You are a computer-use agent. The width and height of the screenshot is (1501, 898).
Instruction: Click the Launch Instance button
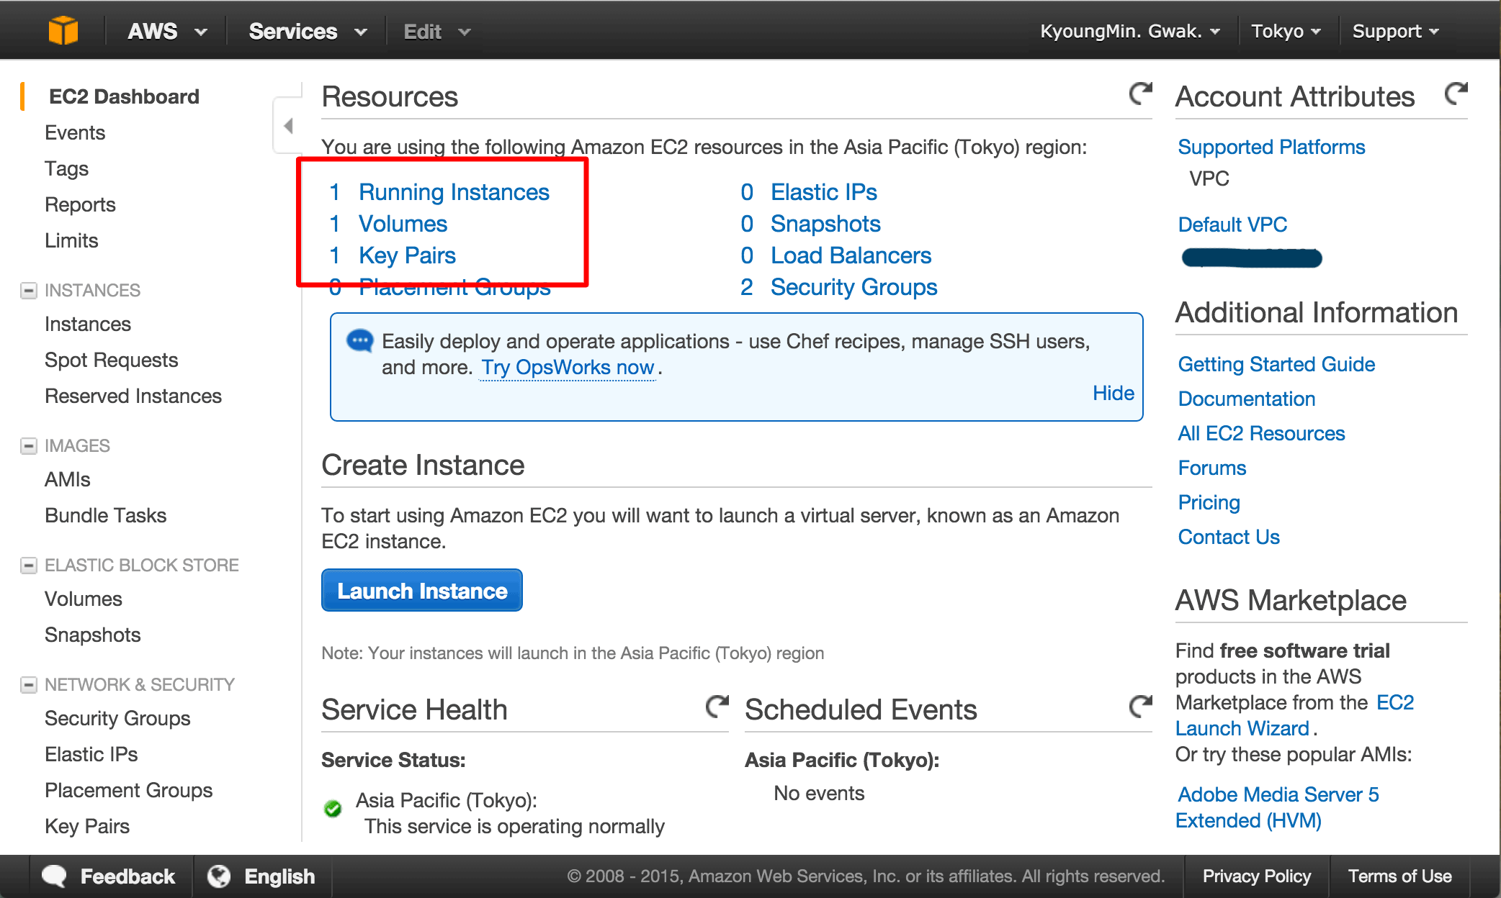point(422,591)
